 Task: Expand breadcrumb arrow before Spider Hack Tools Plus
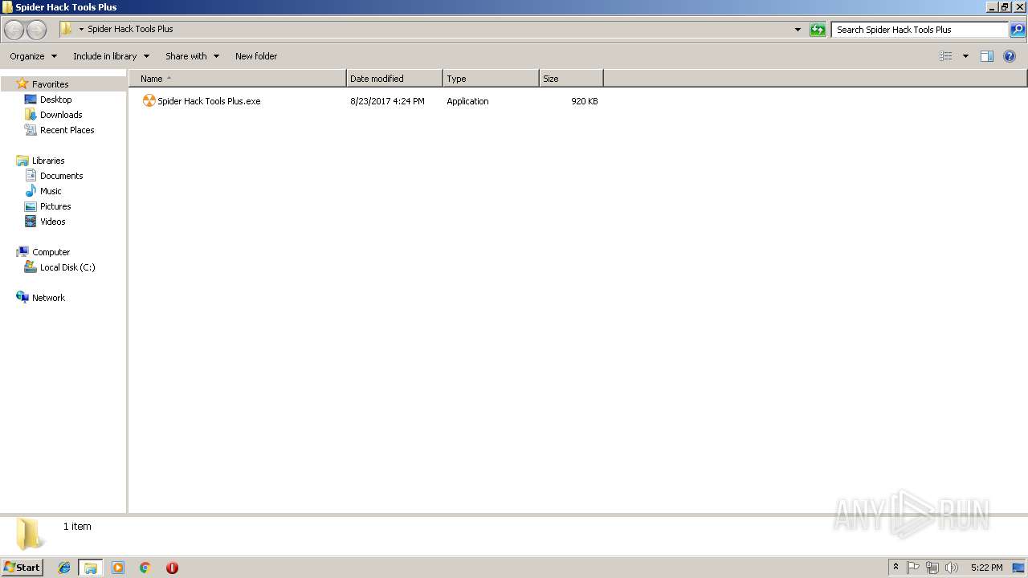point(81,30)
